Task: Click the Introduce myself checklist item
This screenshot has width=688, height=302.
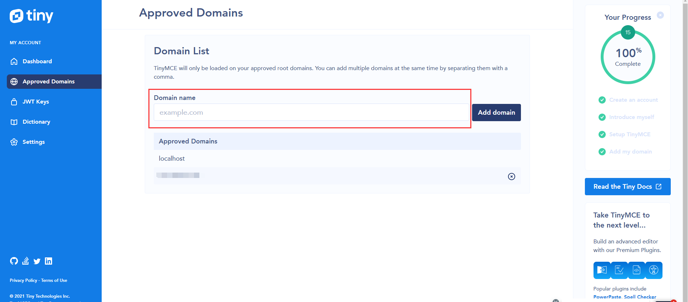Action: click(632, 117)
